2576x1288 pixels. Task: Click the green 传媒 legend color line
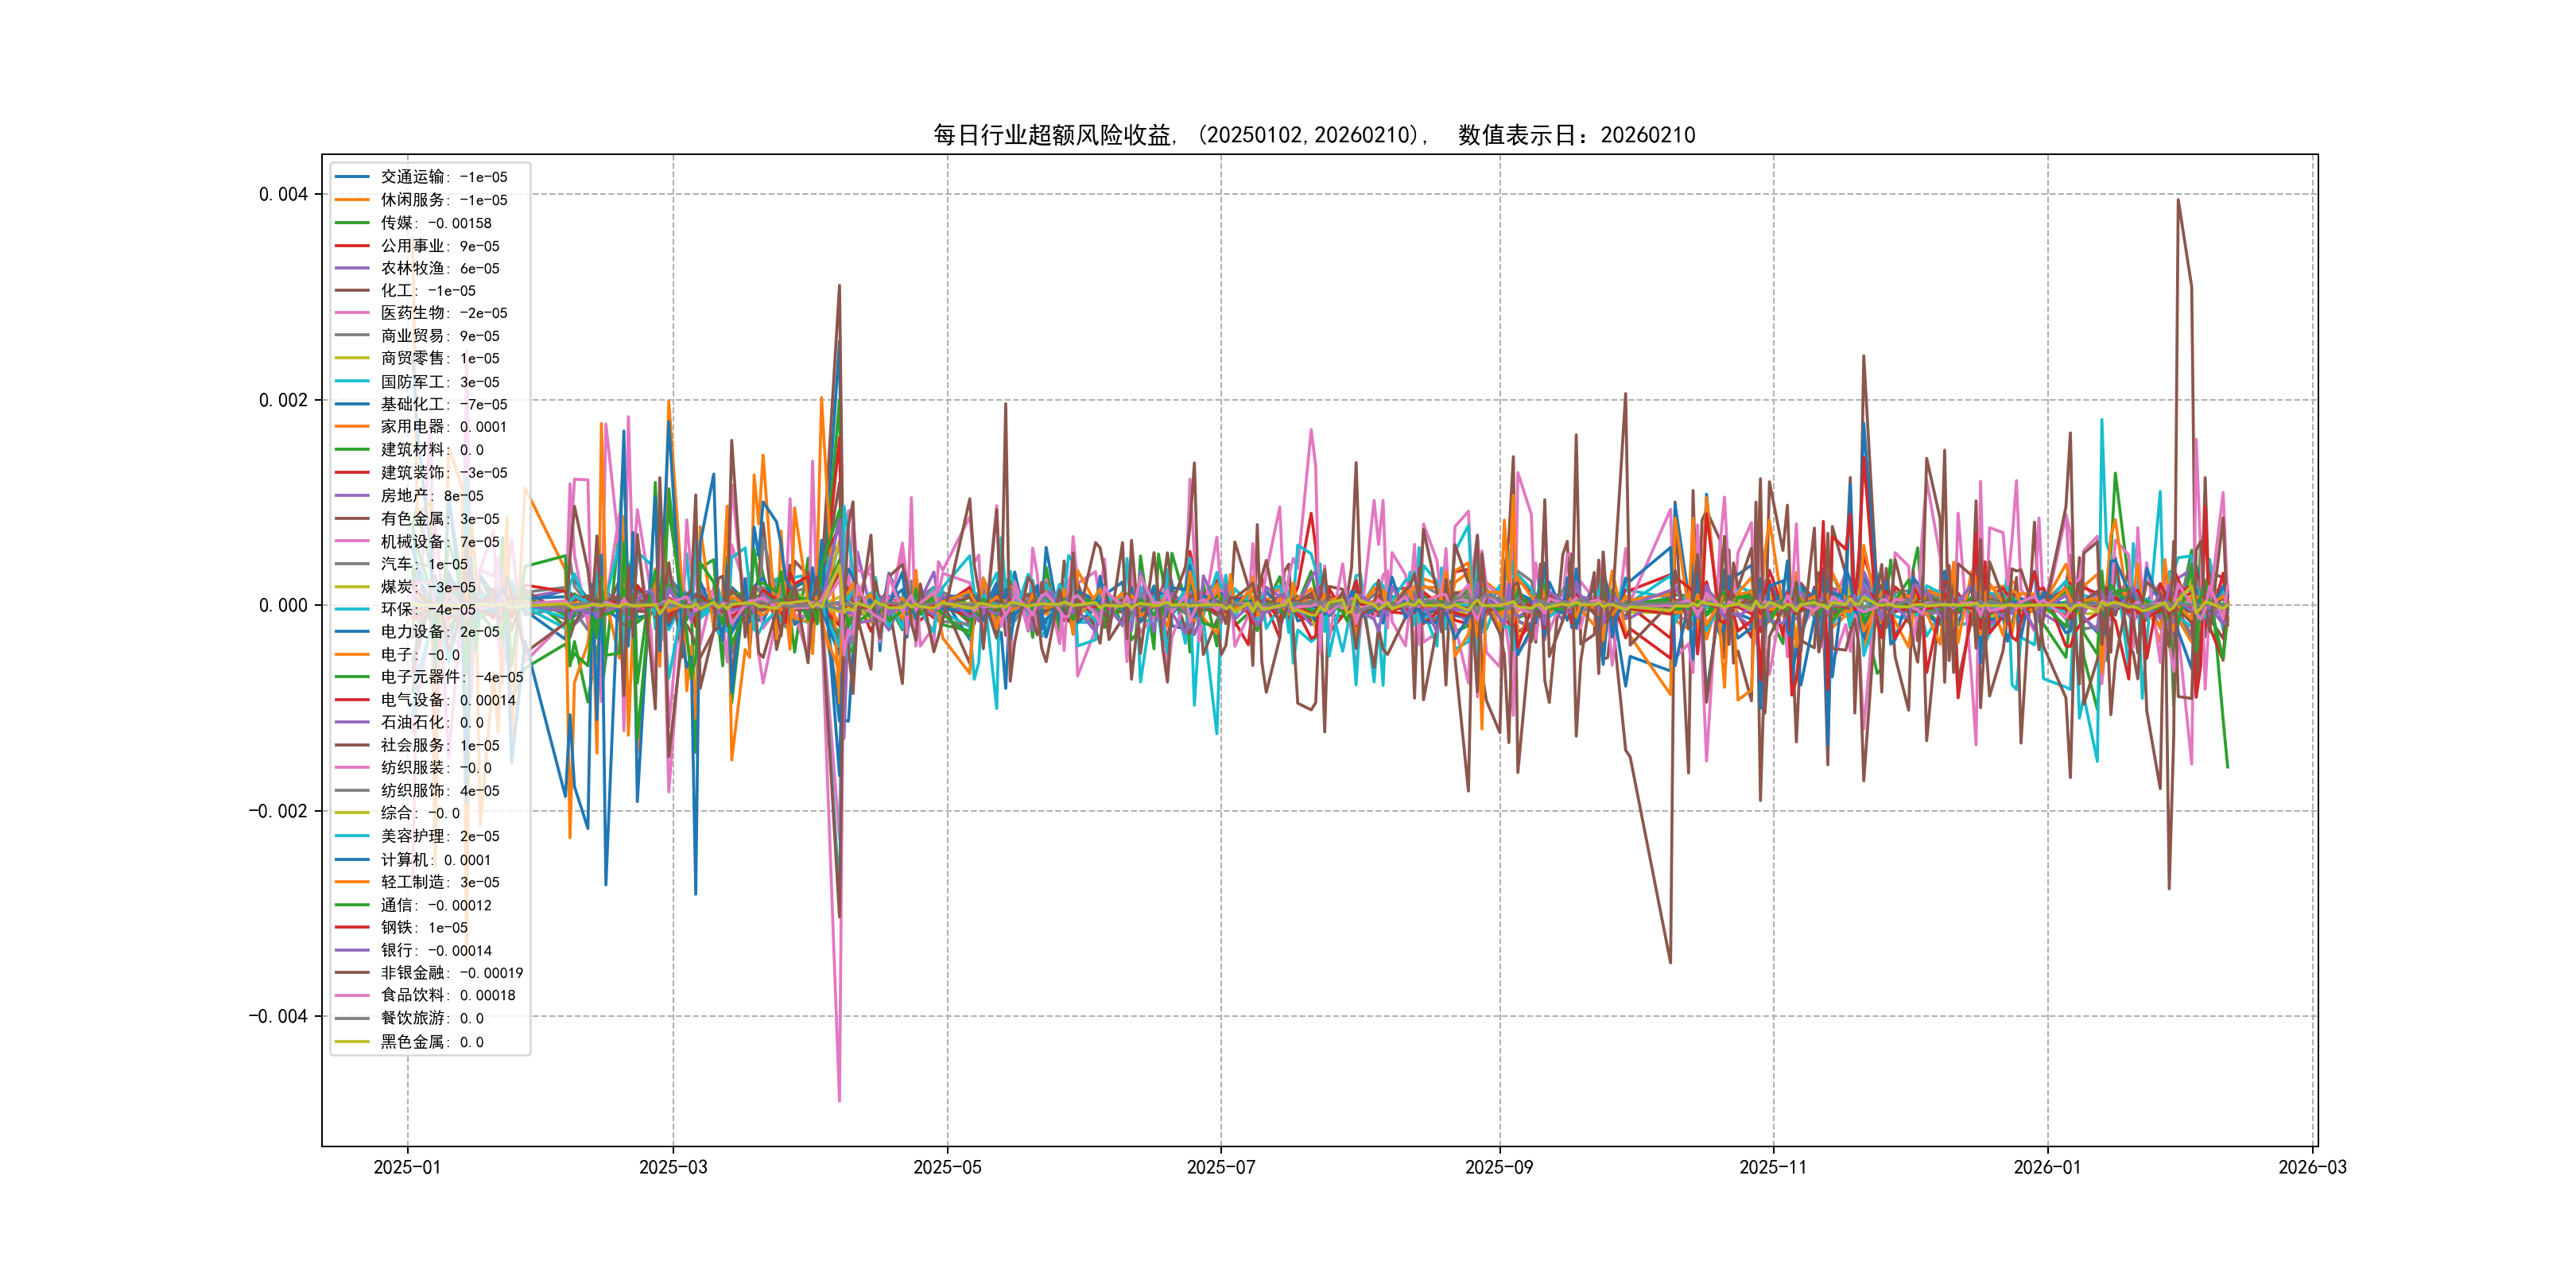(352, 223)
